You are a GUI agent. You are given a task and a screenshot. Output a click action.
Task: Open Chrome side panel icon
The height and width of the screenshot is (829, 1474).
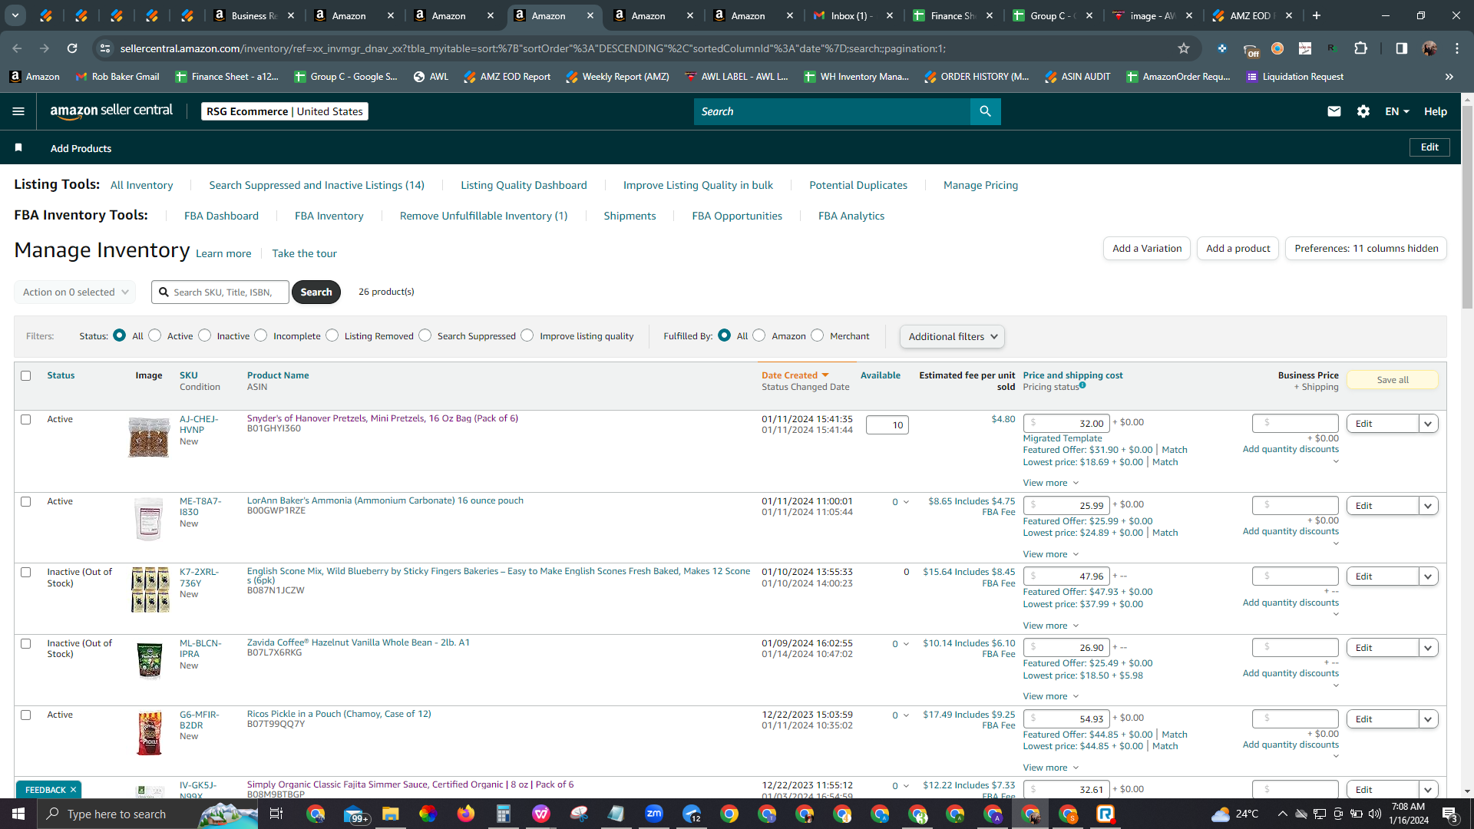(x=1401, y=48)
